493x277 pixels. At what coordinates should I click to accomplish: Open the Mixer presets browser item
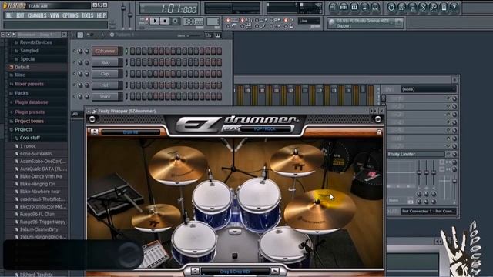click(x=29, y=84)
